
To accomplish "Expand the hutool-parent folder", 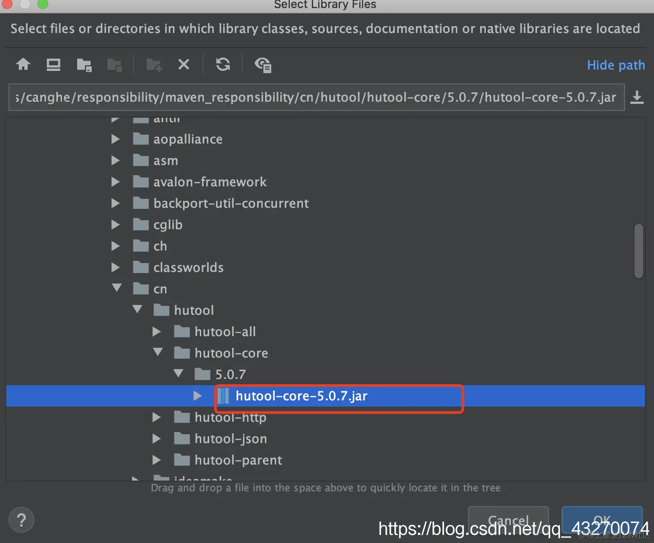I will [x=157, y=460].
